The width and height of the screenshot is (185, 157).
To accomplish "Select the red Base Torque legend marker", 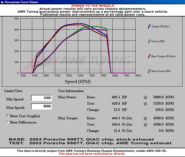I will point(149,56).
